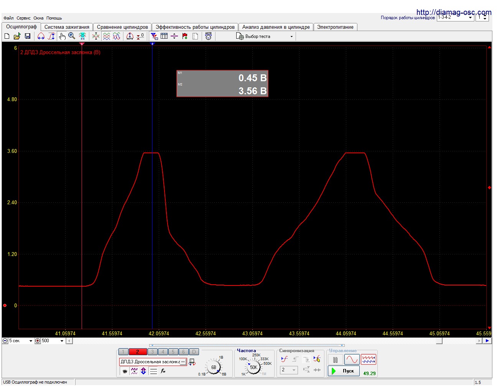Toggle channel 2 button

click(138, 352)
